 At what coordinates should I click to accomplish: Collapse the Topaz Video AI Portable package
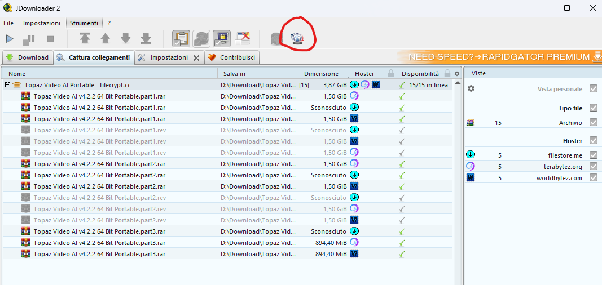click(x=7, y=85)
